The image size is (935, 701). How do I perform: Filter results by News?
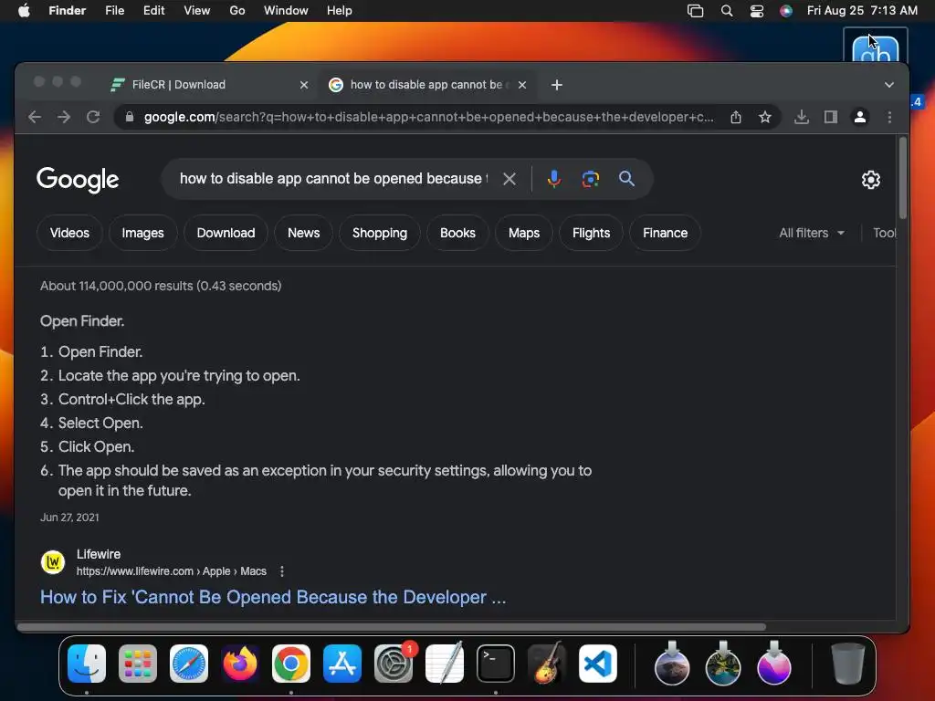303,233
